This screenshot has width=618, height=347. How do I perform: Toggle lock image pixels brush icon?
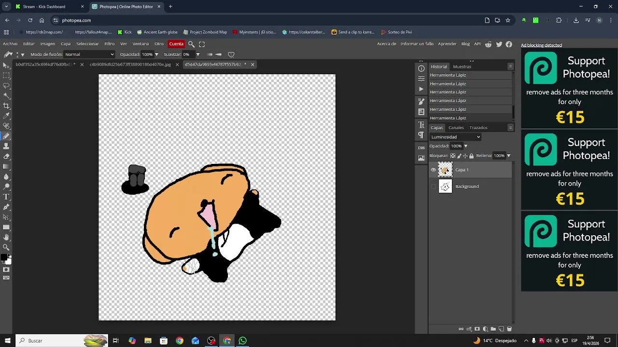pos(459,156)
